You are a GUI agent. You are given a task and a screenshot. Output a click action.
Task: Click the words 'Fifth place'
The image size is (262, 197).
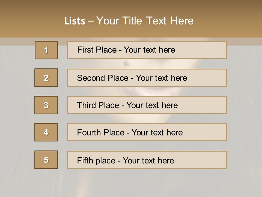[96, 161]
